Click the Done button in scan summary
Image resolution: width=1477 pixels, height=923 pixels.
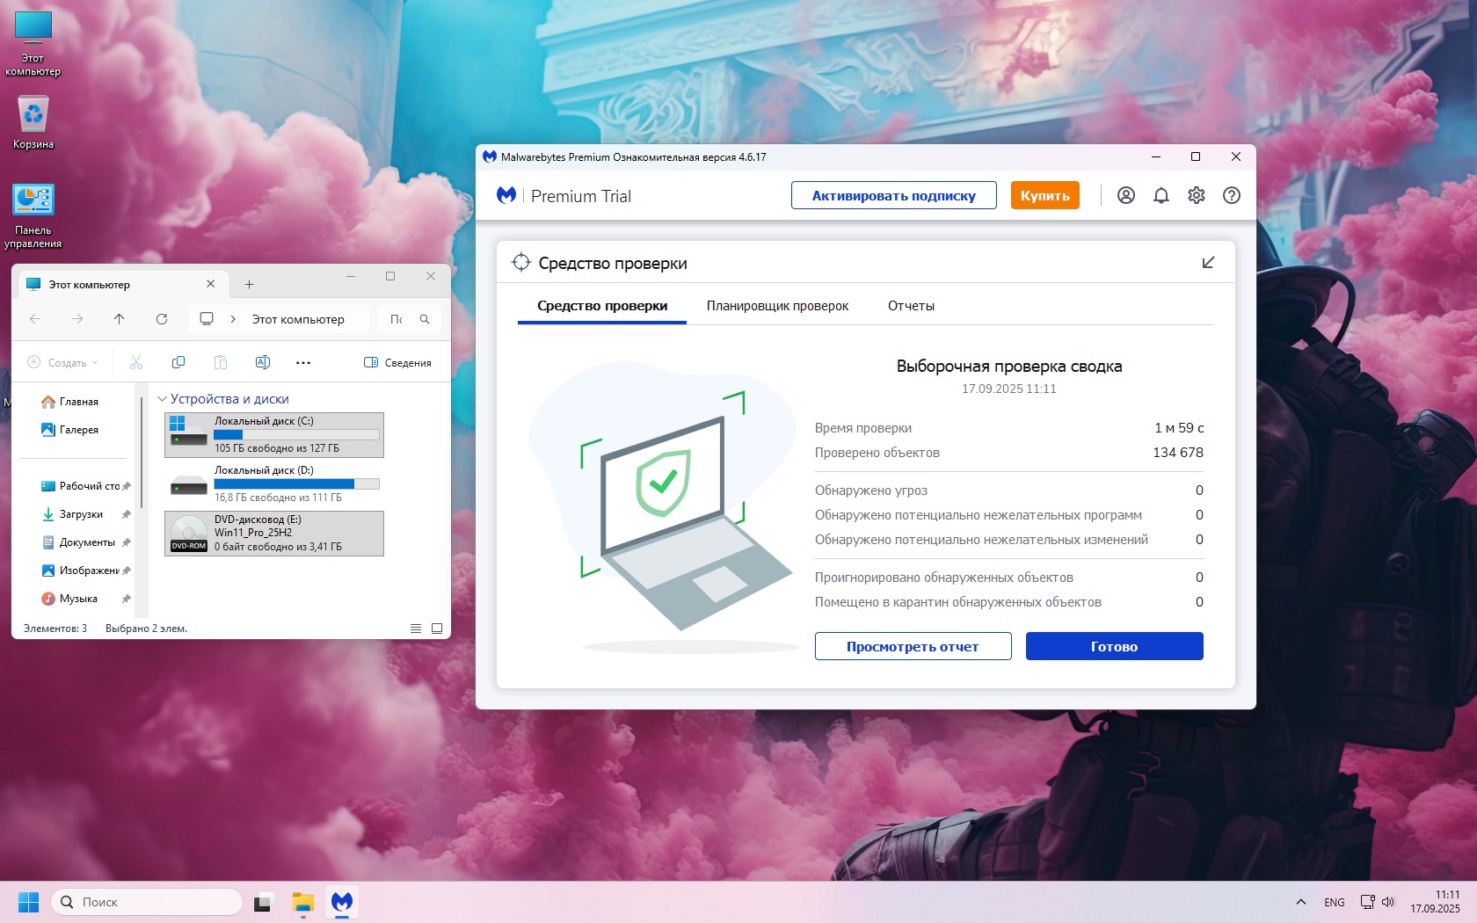[1114, 646]
